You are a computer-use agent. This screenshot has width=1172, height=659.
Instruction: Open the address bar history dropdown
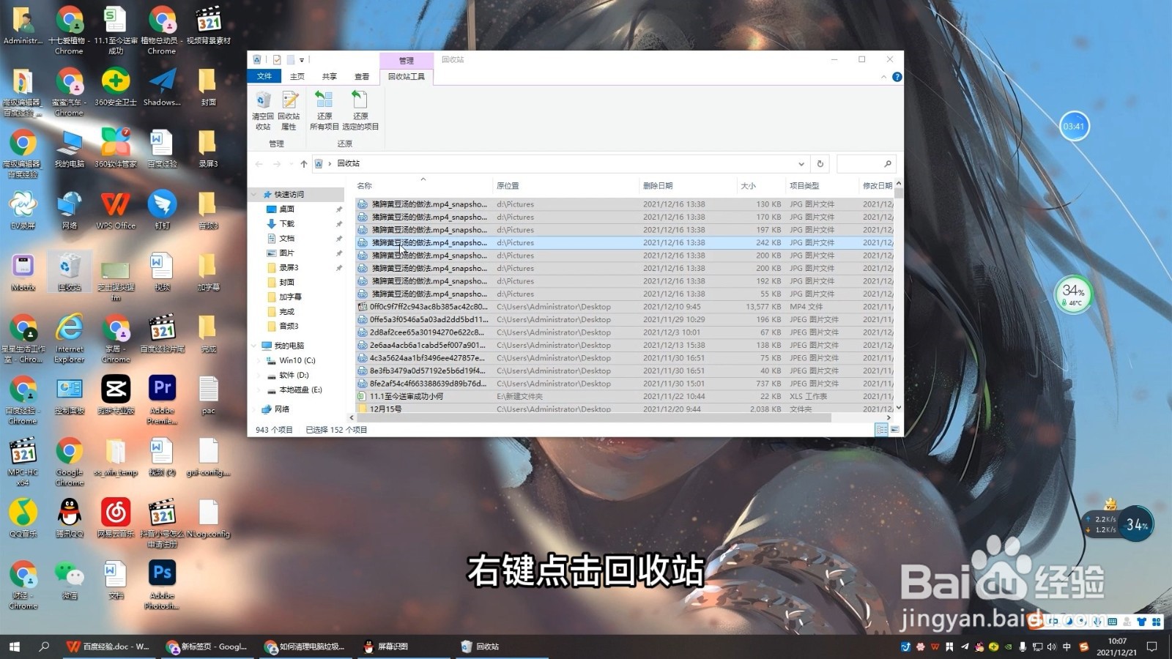coord(801,163)
